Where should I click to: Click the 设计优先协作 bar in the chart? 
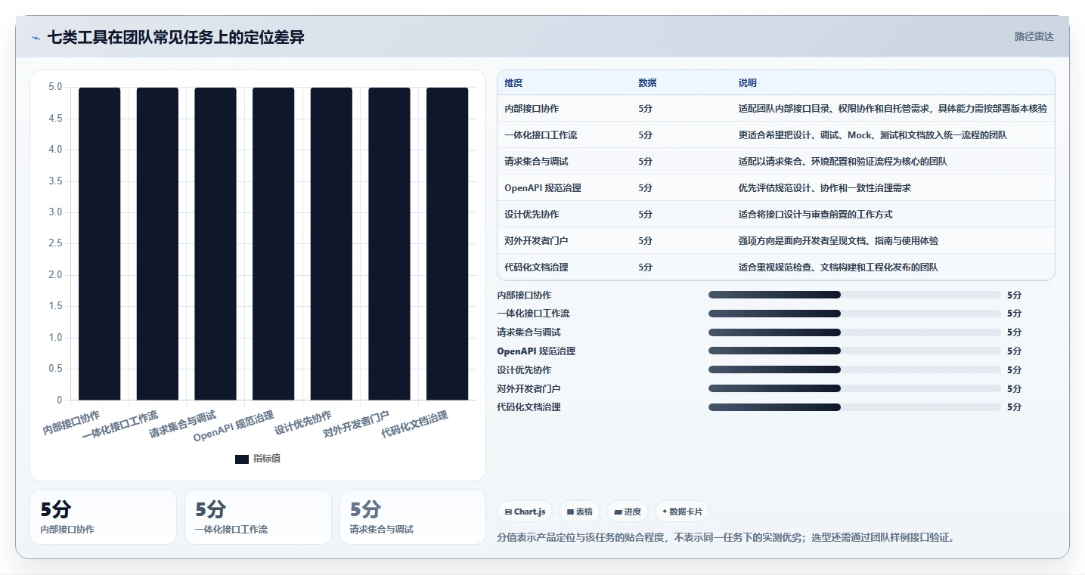(331, 243)
